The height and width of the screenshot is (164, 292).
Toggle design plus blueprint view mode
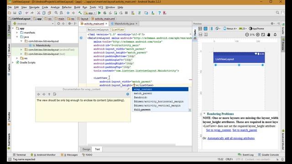[212, 28]
